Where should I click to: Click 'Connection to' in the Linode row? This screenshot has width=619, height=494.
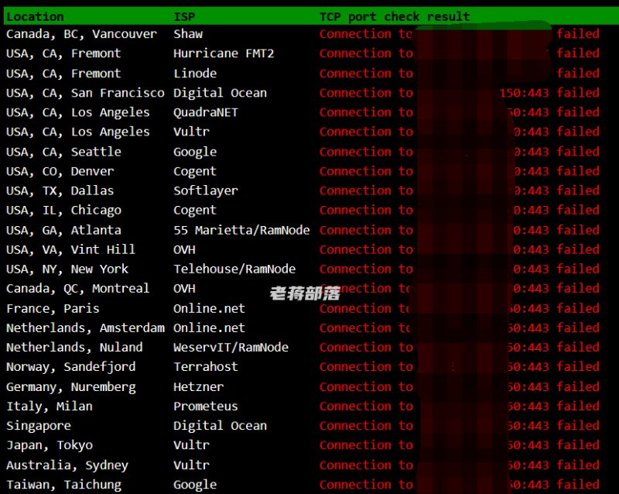pos(366,74)
